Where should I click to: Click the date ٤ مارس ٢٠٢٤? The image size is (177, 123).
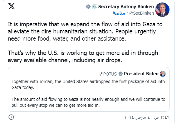point(137,117)
